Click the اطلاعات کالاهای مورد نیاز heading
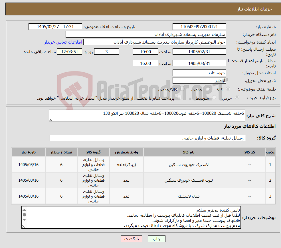The width and height of the screenshot is (281, 248). [250, 126]
